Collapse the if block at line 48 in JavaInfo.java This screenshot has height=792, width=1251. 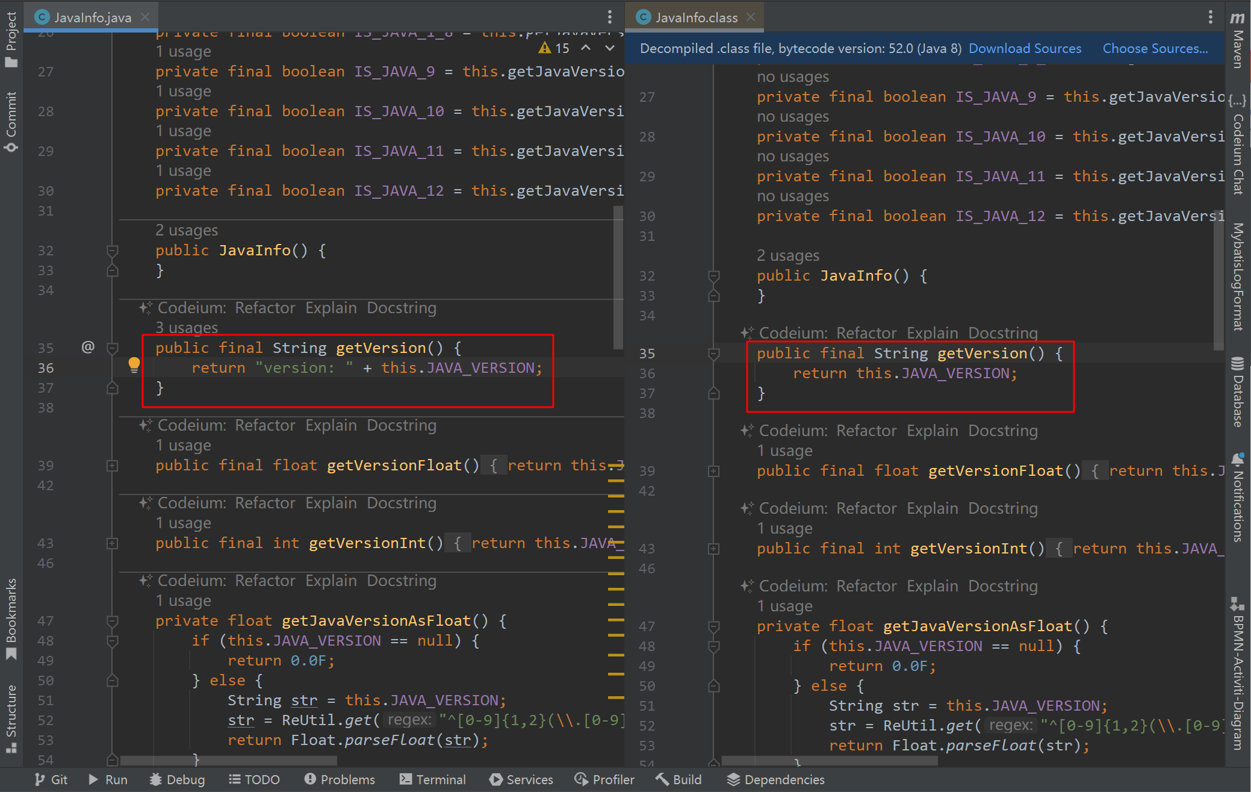coord(112,641)
